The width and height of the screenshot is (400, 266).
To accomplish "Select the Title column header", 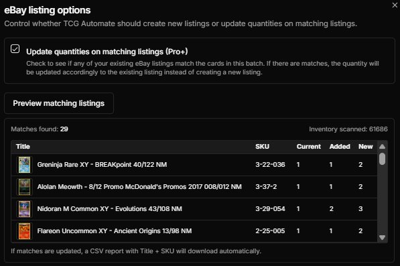I will point(23,147).
